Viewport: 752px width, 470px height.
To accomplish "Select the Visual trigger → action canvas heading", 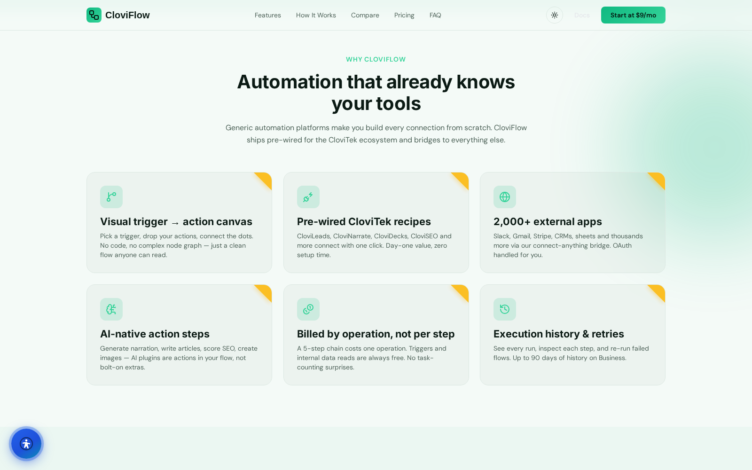I will coord(176,221).
